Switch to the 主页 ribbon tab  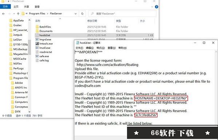[16, 7]
